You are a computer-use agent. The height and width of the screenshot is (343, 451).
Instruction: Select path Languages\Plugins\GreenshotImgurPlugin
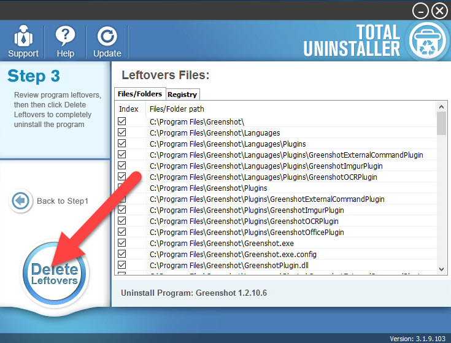266,166
